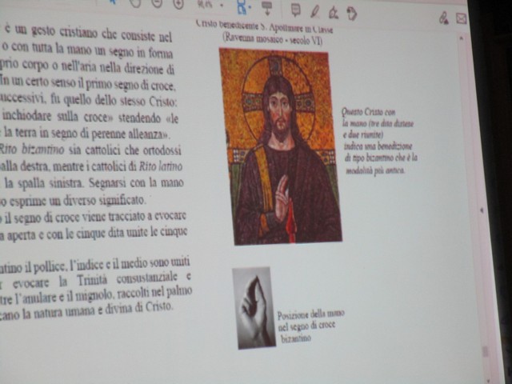This screenshot has width=512, height=384.
Task: Click the Christ mosaic image
Action: (x=281, y=146)
